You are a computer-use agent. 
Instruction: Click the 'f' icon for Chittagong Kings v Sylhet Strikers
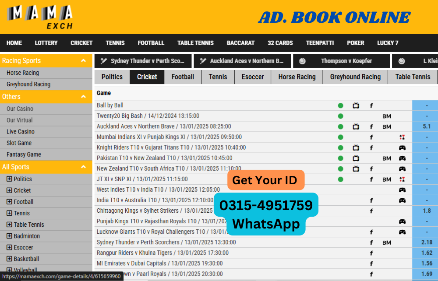[x=371, y=211]
